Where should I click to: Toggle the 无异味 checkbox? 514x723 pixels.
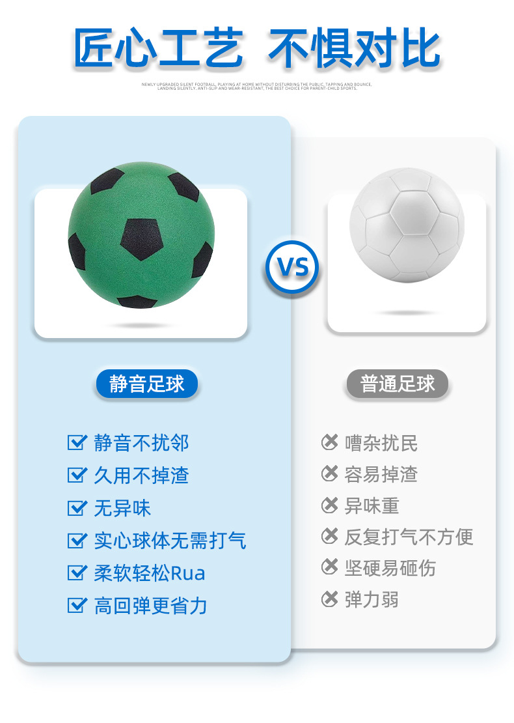pyautogui.click(x=77, y=507)
